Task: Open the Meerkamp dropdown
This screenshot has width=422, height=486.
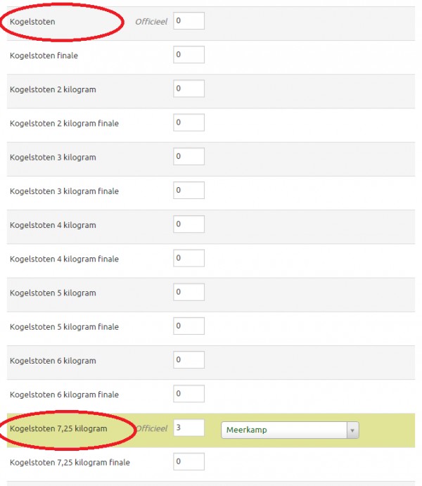Action: pyautogui.click(x=285, y=430)
